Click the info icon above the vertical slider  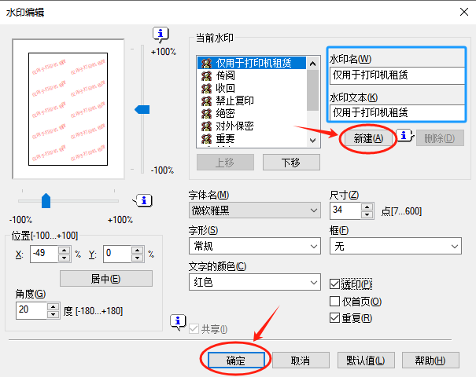click(161, 34)
